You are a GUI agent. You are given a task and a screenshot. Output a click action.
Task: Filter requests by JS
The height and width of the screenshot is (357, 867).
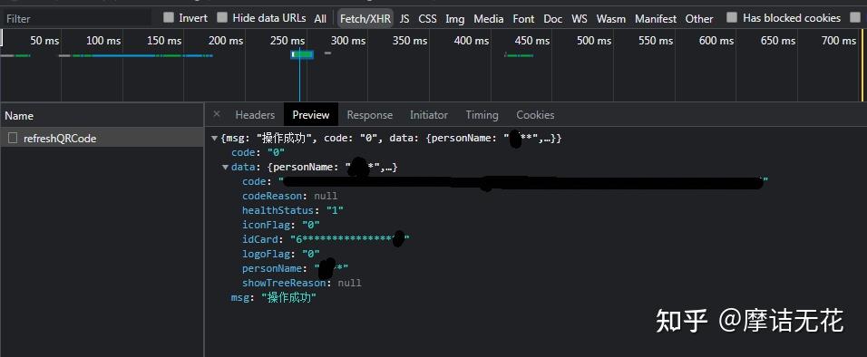pyautogui.click(x=404, y=19)
